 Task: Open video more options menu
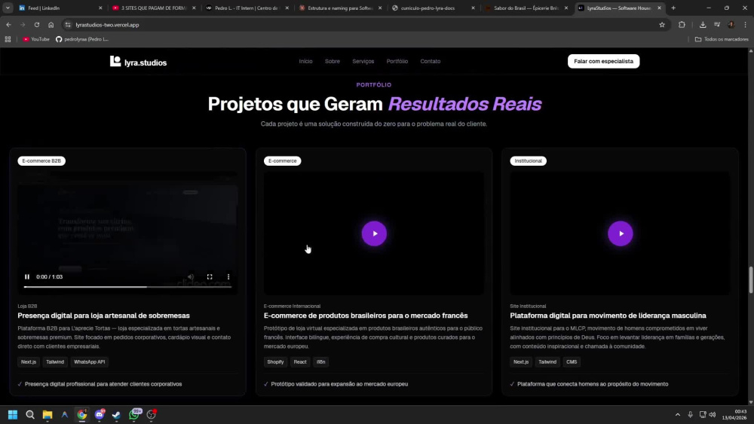click(x=228, y=277)
